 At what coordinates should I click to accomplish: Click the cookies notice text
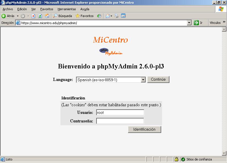click(x=111, y=105)
